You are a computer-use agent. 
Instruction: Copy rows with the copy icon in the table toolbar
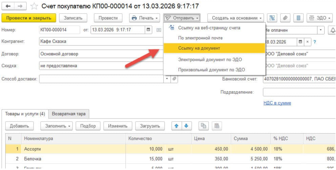point(203,126)
